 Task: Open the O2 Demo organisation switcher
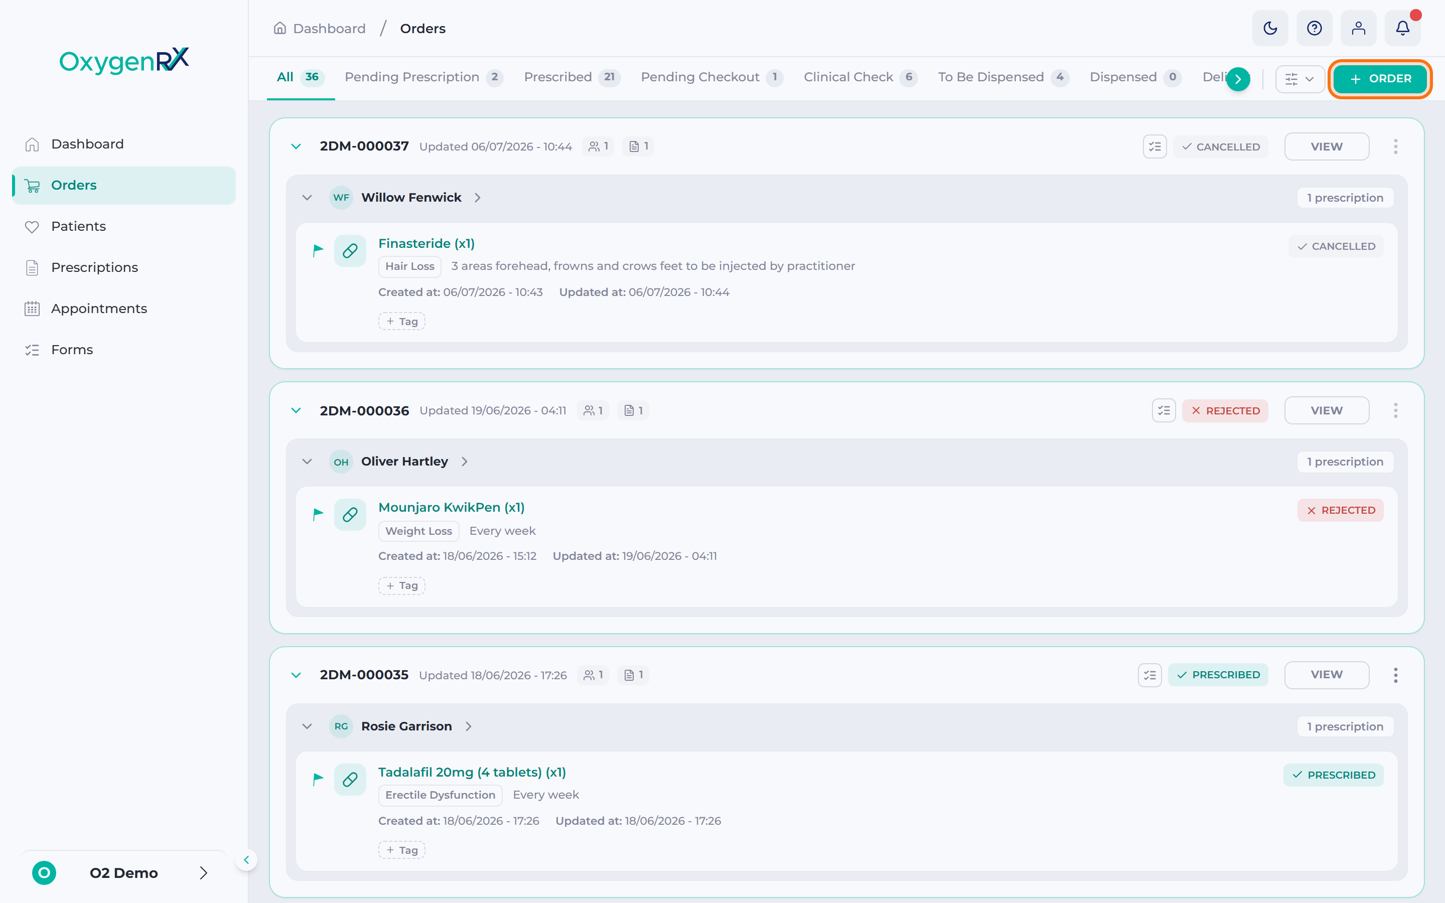click(123, 872)
